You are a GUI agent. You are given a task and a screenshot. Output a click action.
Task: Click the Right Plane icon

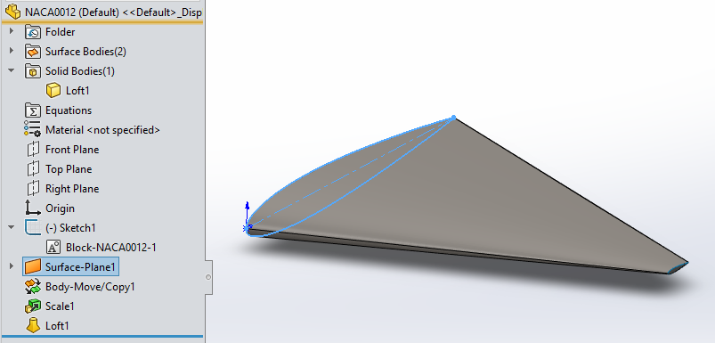(33, 189)
